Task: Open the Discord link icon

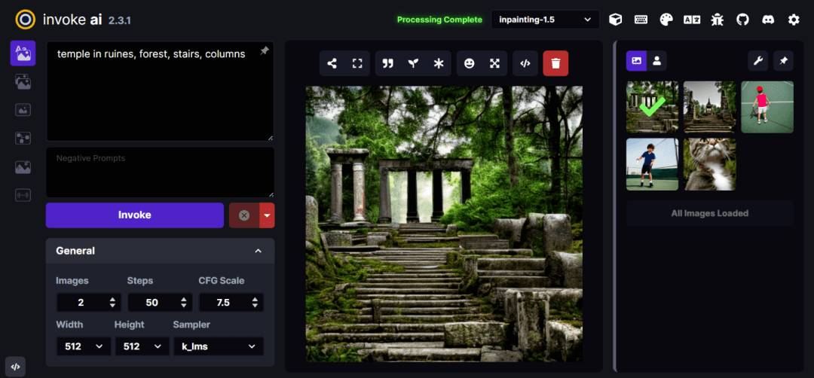Action: coord(768,20)
